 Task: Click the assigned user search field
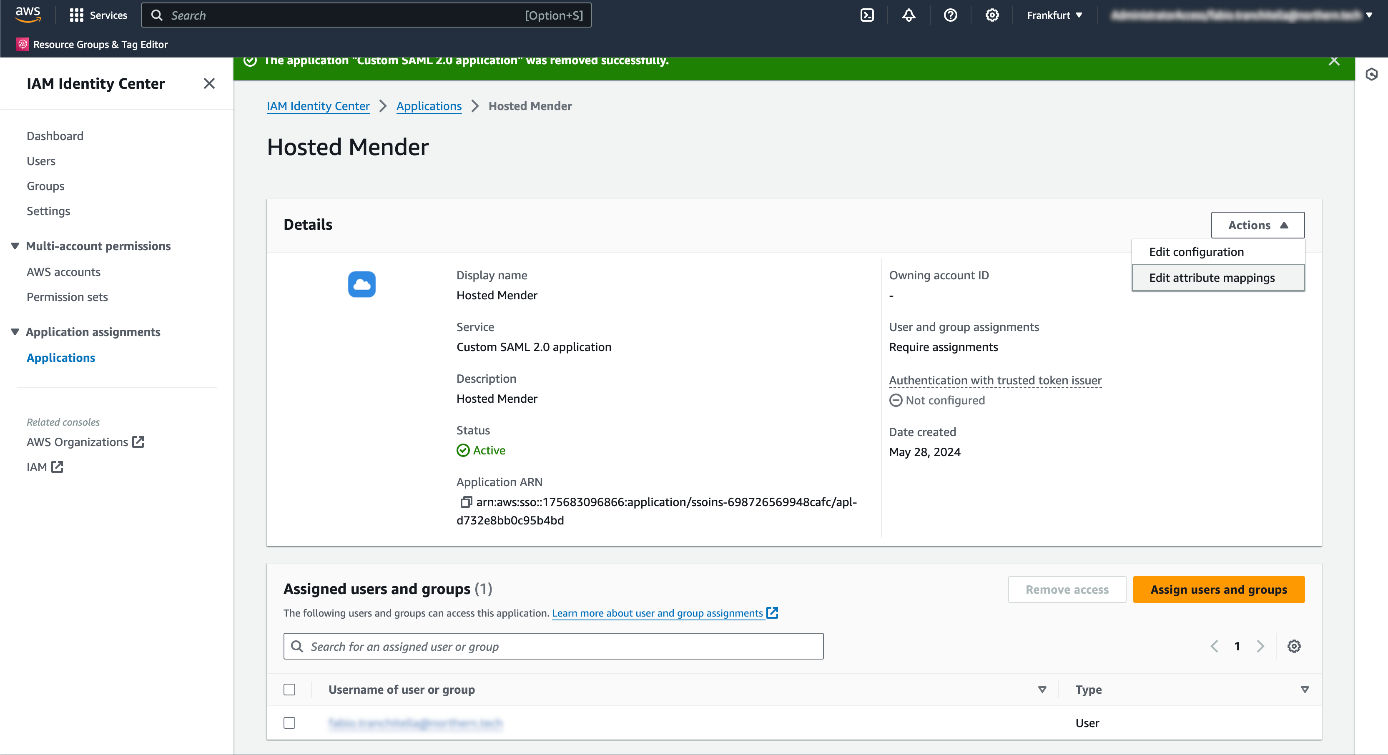tap(553, 646)
